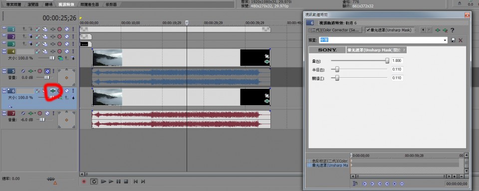Click play from start button
The image size is (479, 191).
point(104,181)
